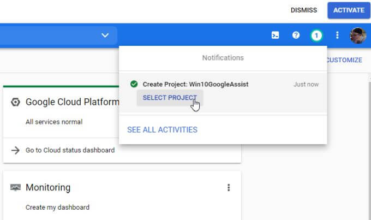Click the help question mark icon

pos(296,35)
